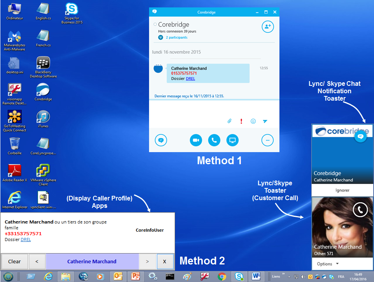Open PowerPoint from the taskbar
Image resolution: width=374 pixels, height=282 pixels.
(x=135, y=277)
